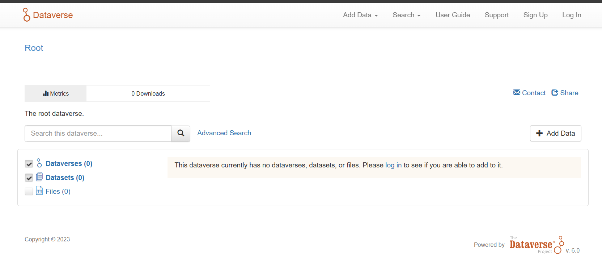Click the magnifying glass search button
602x267 pixels.
tap(181, 133)
